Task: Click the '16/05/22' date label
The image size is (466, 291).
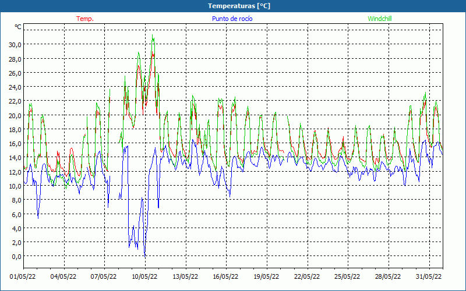Action: point(225,276)
